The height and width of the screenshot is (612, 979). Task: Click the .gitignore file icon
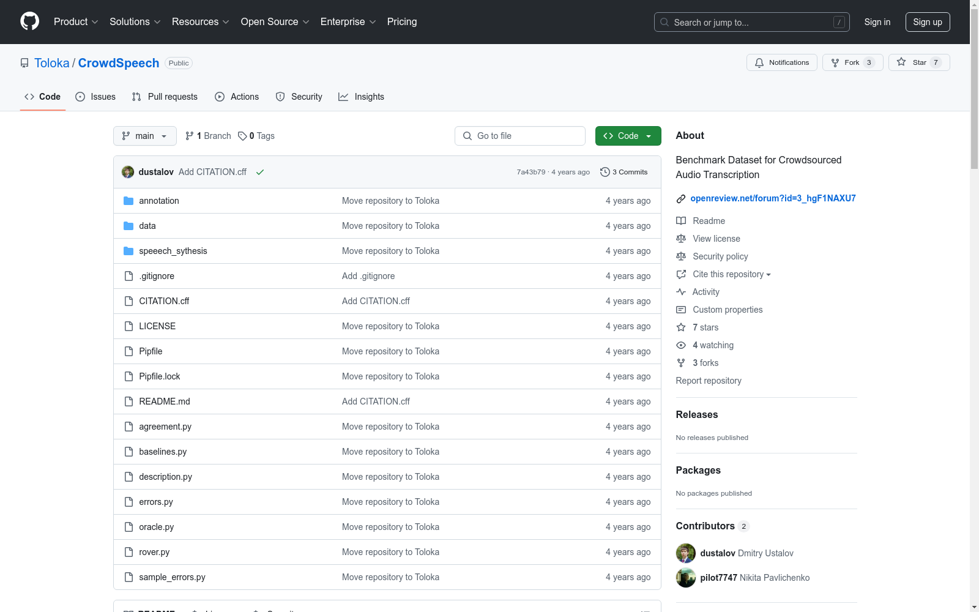(x=128, y=276)
